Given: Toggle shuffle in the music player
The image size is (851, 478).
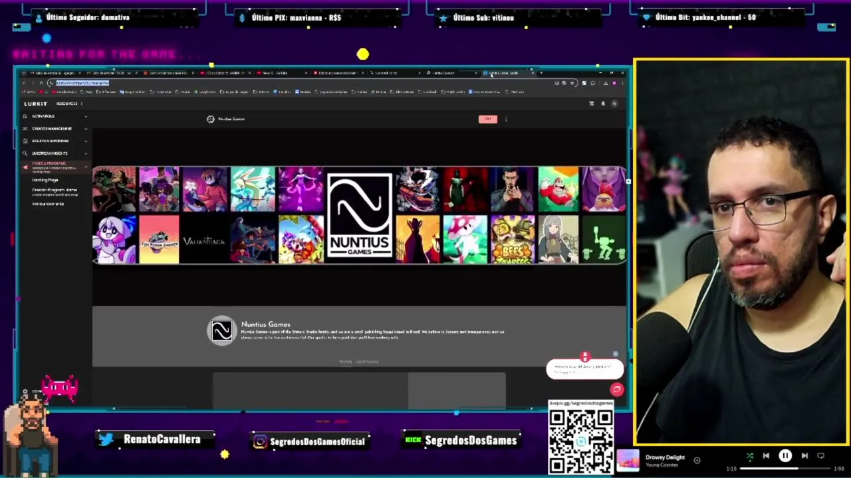Looking at the screenshot, I should pyautogui.click(x=749, y=455).
